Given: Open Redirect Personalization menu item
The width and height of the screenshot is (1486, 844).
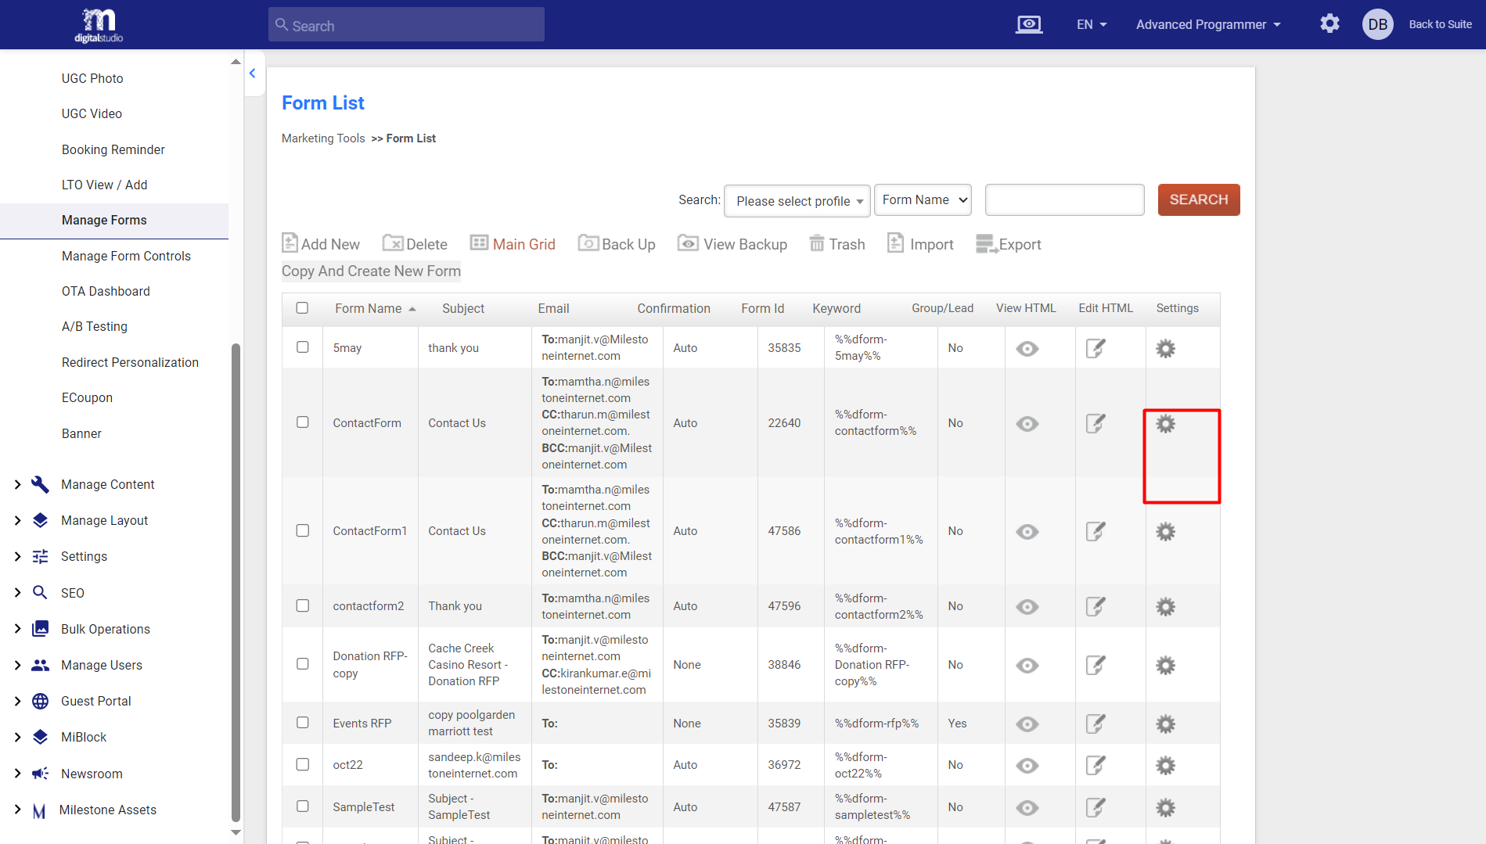Looking at the screenshot, I should click(x=130, y=362).
